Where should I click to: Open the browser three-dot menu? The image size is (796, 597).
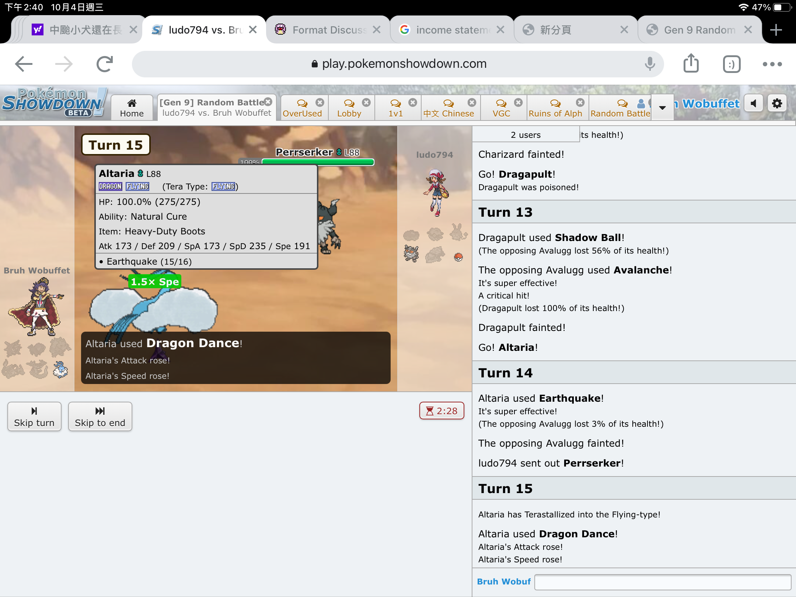tap(772, 64)
